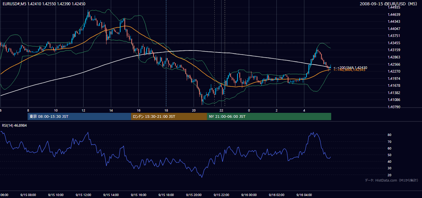Image resolution: width=422 pixels, height=198 pixels.
Task: Click price axis value 1.42566
Action: 395,64
